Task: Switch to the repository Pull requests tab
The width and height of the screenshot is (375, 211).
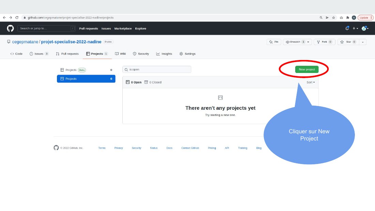Action: [x=67, y=54]
